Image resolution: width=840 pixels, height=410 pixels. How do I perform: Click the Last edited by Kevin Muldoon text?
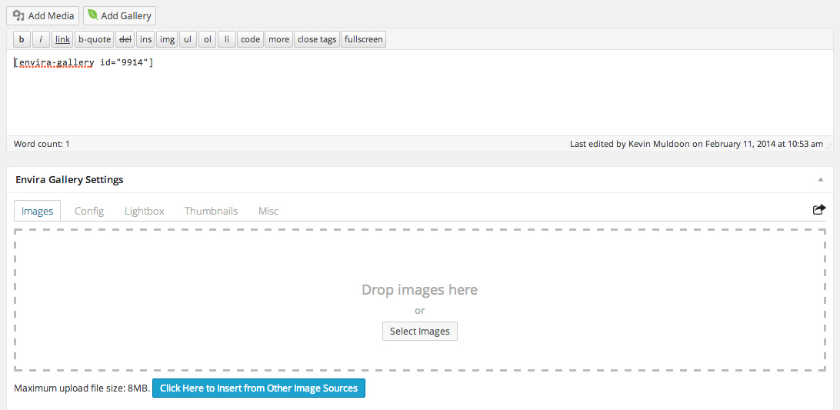pos(696,144)
